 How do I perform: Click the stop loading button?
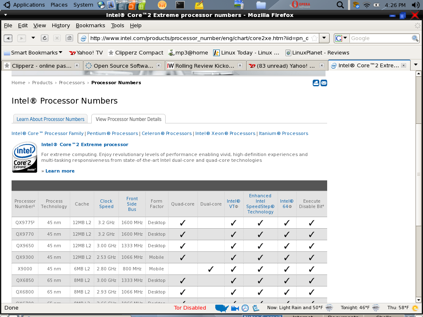coord(57,38)
